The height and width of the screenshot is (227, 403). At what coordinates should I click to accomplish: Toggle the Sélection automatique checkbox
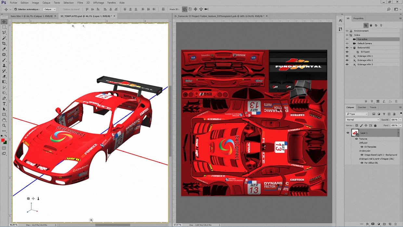tap(16, 9)
